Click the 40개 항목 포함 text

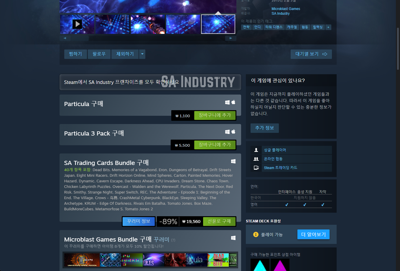[78, 170]
